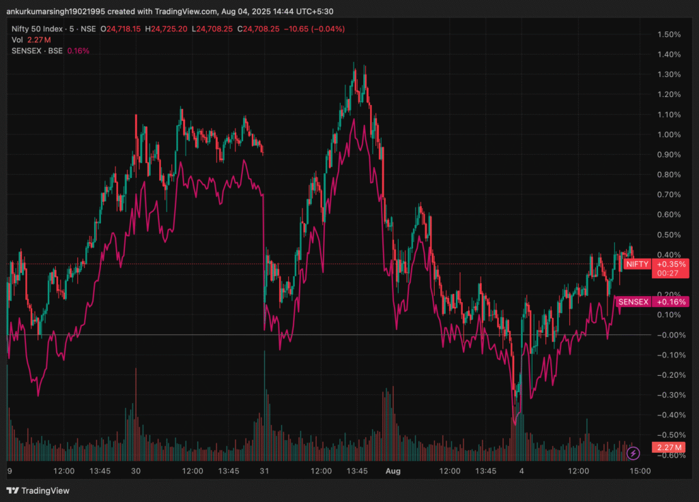Click the TradingView logo at bottom left

tap(38, 490)
